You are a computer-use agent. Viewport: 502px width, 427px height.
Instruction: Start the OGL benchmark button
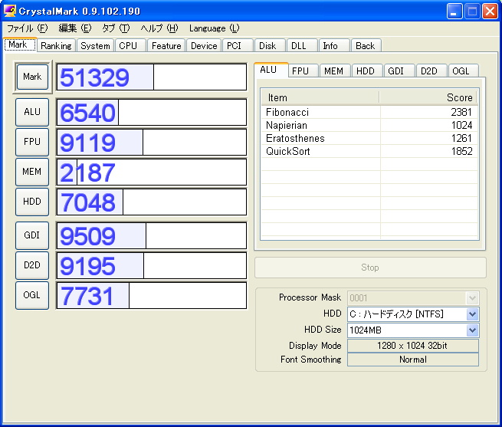coord(32,295)
